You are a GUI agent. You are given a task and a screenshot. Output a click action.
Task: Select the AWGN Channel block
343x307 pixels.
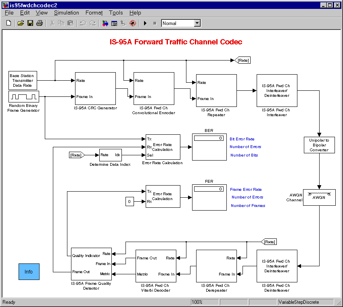click(x=319, y=197)
